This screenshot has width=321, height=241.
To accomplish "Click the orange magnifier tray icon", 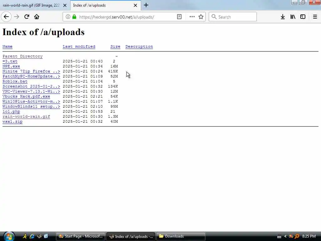I will click(x=297, y=236).
